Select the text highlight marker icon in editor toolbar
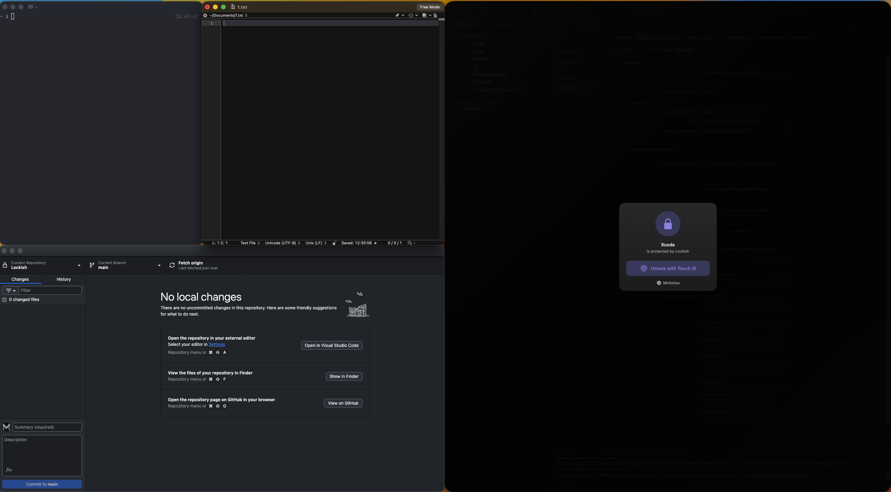 tap(397, 15)
